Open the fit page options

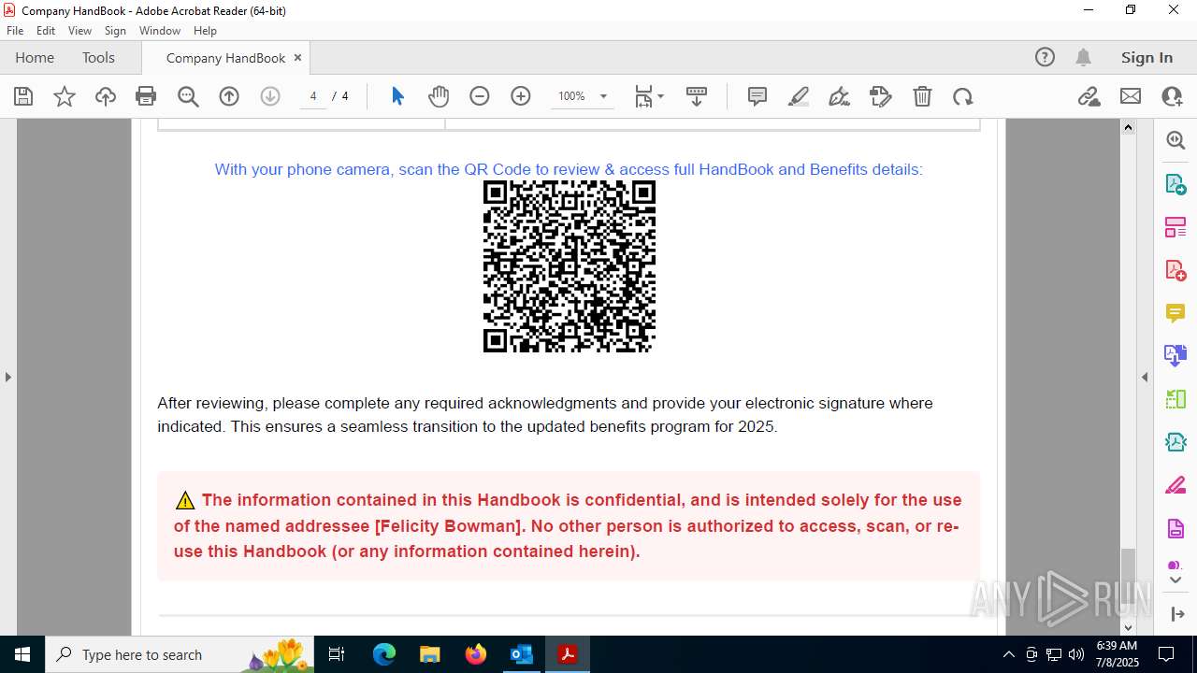tap(649, 96)
